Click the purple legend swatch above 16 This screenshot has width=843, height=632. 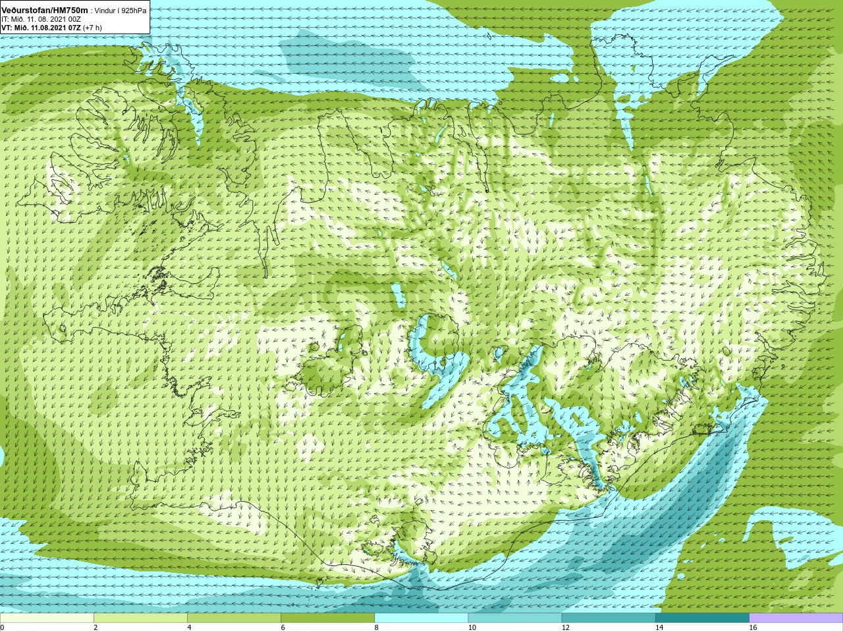pyautogui.click(x=796, y=618)
